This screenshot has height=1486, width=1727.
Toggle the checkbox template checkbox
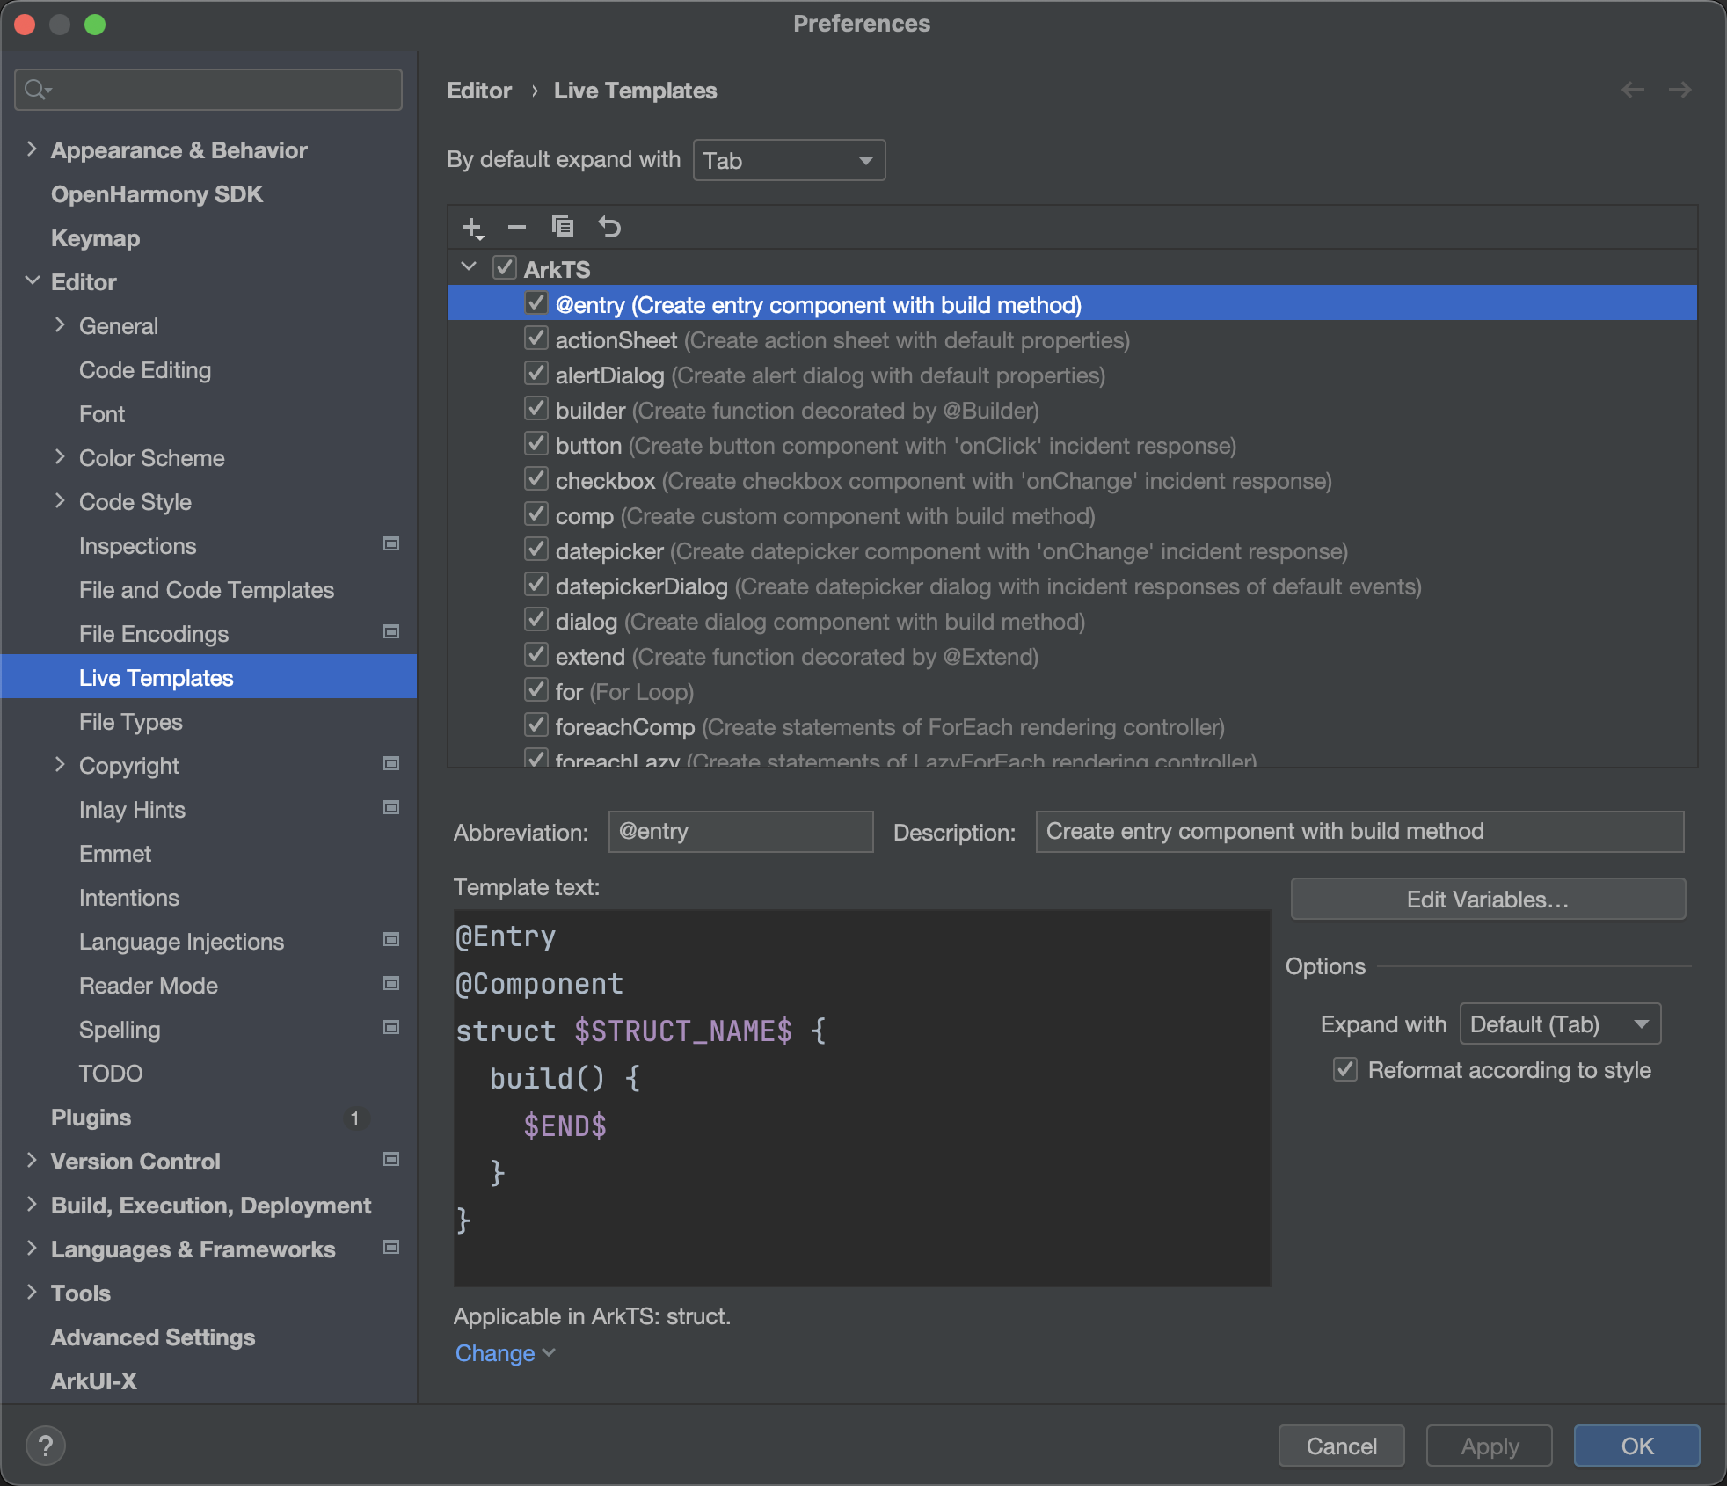536,479
